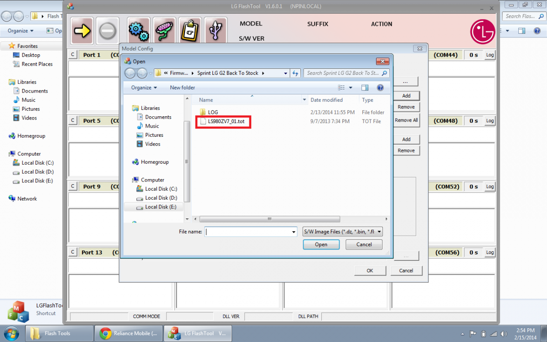Switch to the Flash Tools taskbar folder

point(59,333)
